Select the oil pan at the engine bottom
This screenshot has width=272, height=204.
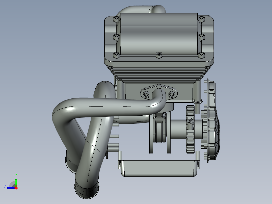click(159, 168)
